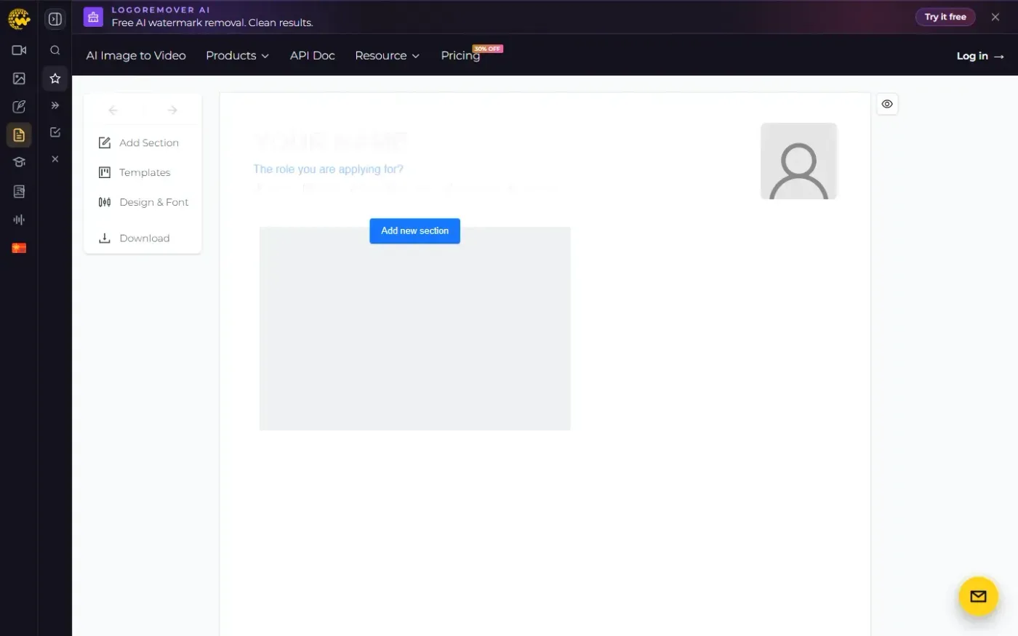Screen dimensions: 1018x636
Task: Open Design & Font settings
Action: pos(143,202)
